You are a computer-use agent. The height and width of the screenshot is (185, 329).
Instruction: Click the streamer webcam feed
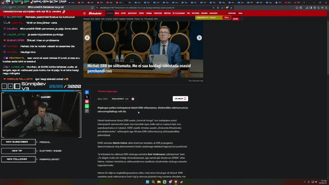41,115
